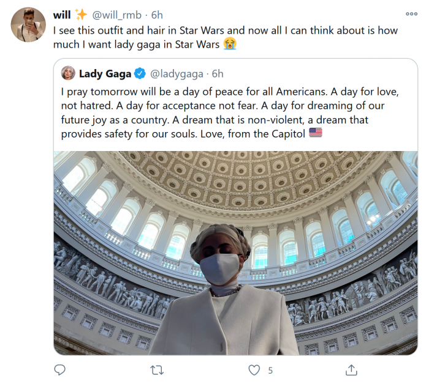Click the like count number 5
This screenshot has height=384, width=429.
(x=270, y=370)
